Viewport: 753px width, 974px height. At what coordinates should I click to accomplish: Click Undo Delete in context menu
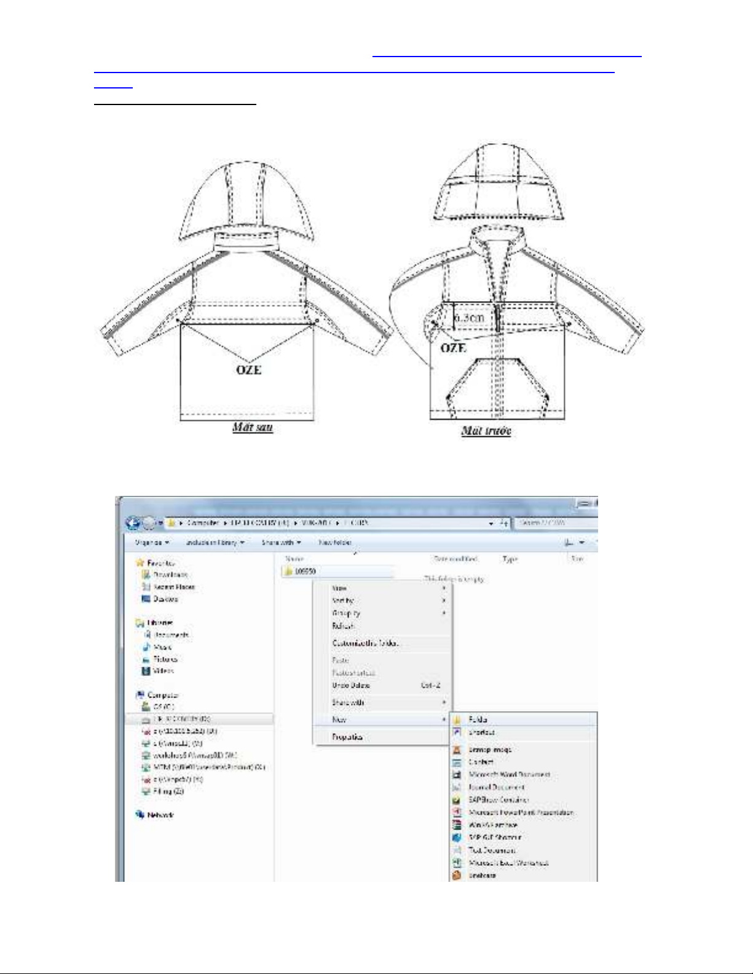[351, 685]
